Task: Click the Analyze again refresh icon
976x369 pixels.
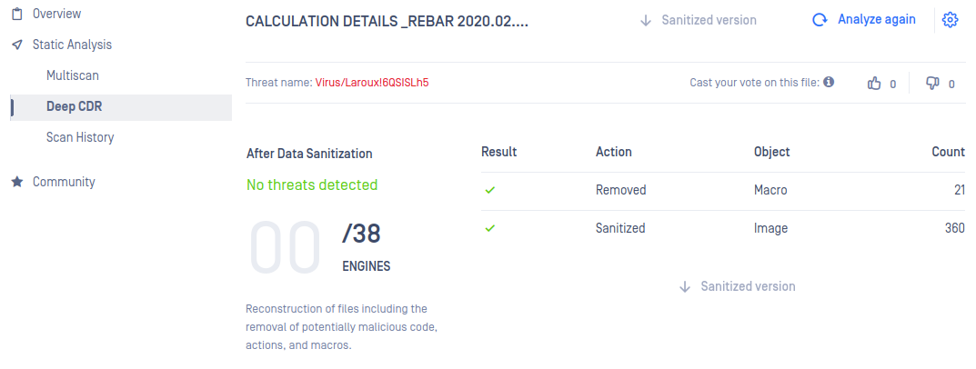Action: click(x=820, y=20)
